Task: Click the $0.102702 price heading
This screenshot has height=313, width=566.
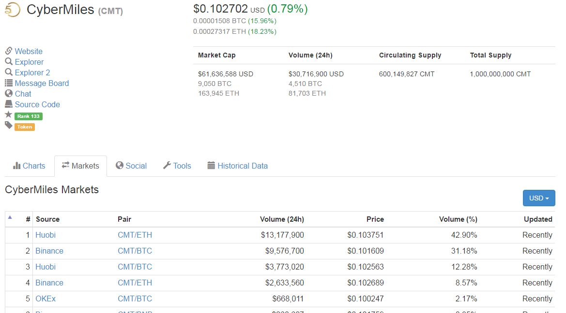Action: click(x=221, y=9)
